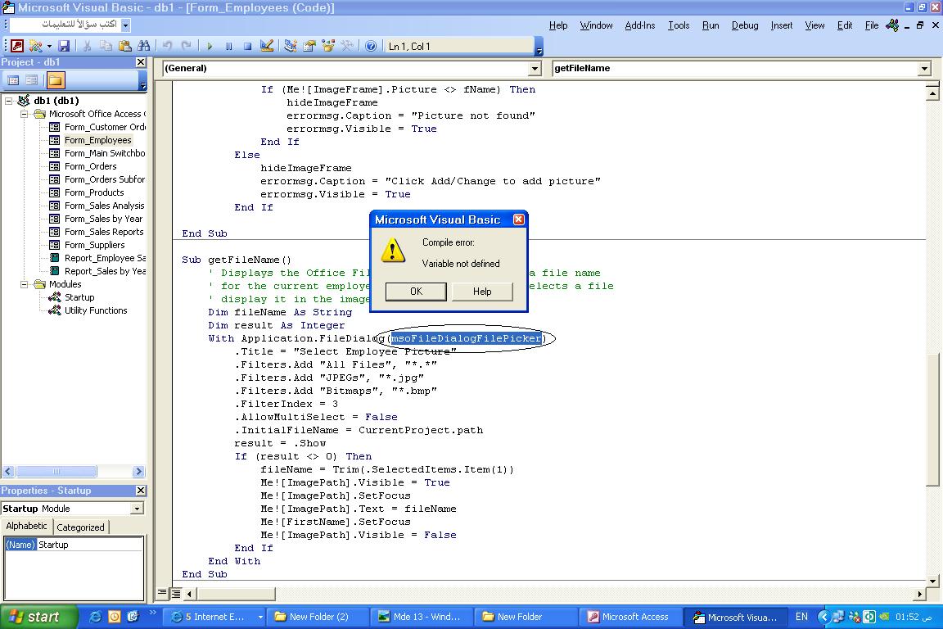This screenshot has height=629, width=943.
Task: Select the Utility Functions module
Action: coord(97,310)
